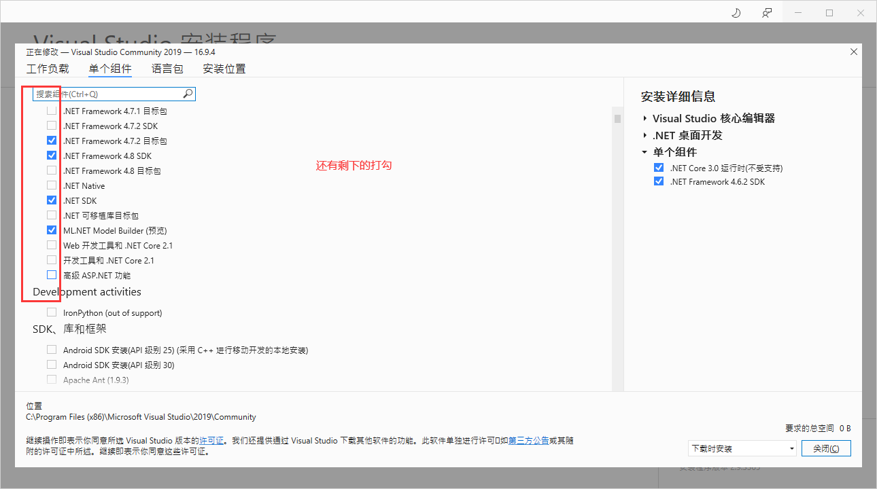Check IronPython (out of support)
Image resolution: width=877 pixels, height=489 pixels.
point(52,312)
